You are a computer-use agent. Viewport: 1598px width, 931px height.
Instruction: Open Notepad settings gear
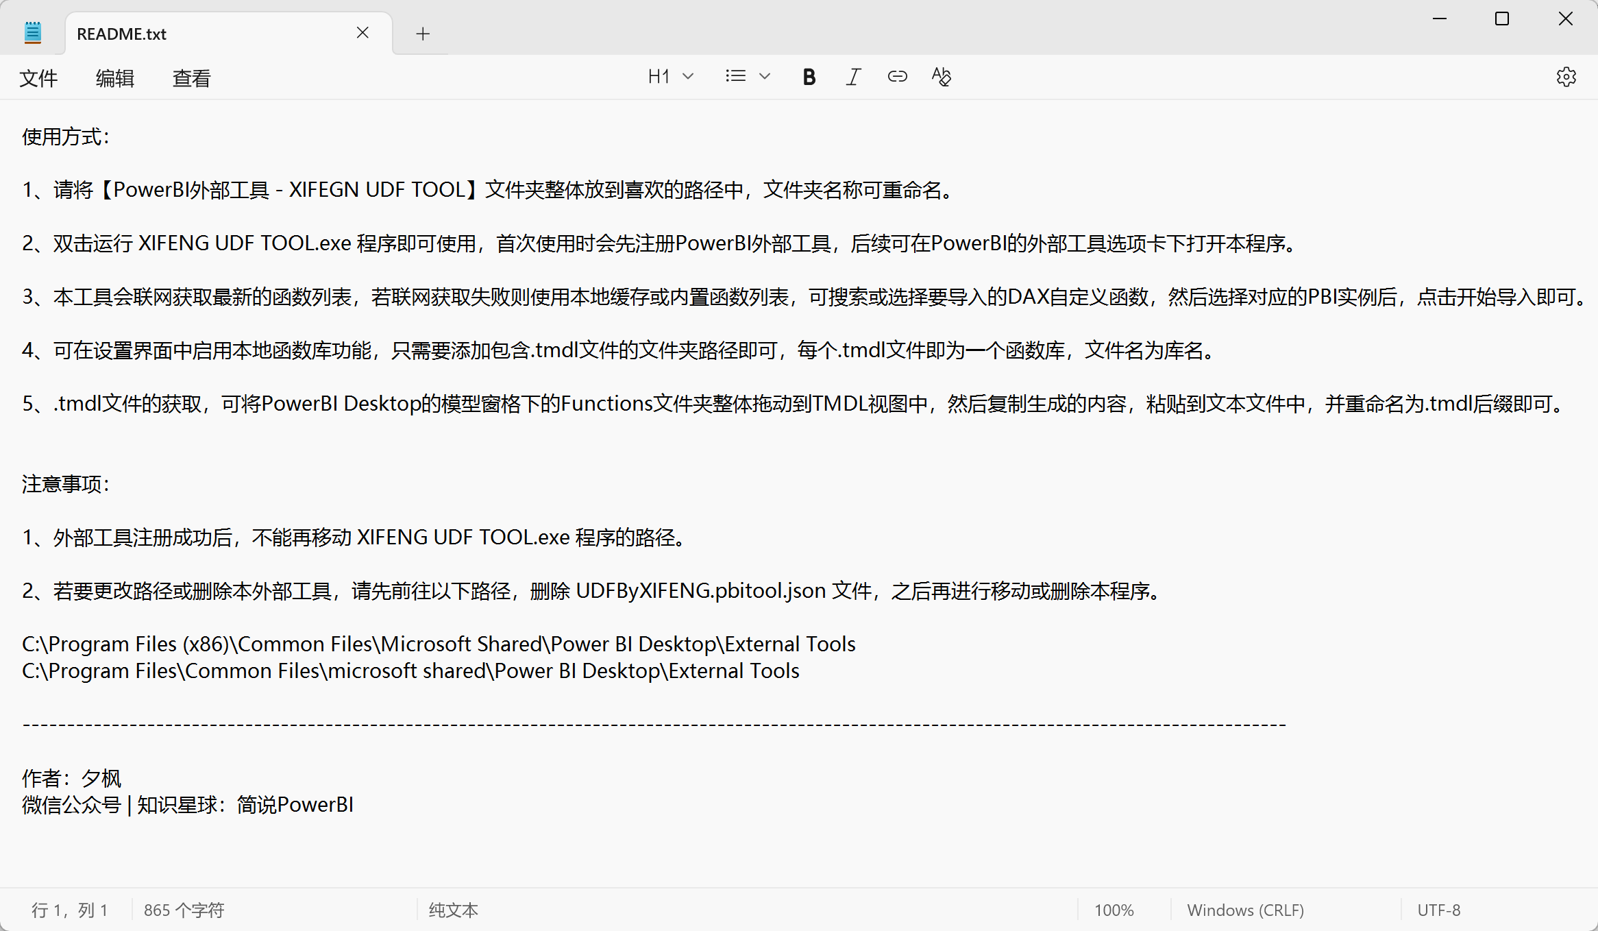(x=1566, y=77)
